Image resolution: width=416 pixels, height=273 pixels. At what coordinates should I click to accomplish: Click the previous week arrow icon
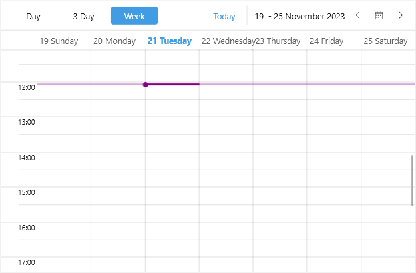coord(360,15)
